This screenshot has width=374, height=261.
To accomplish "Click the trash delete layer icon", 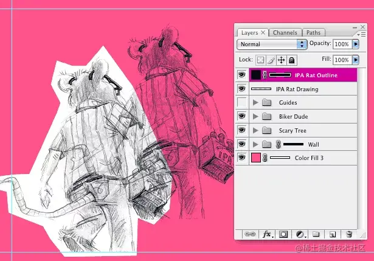I will [349, 234].
